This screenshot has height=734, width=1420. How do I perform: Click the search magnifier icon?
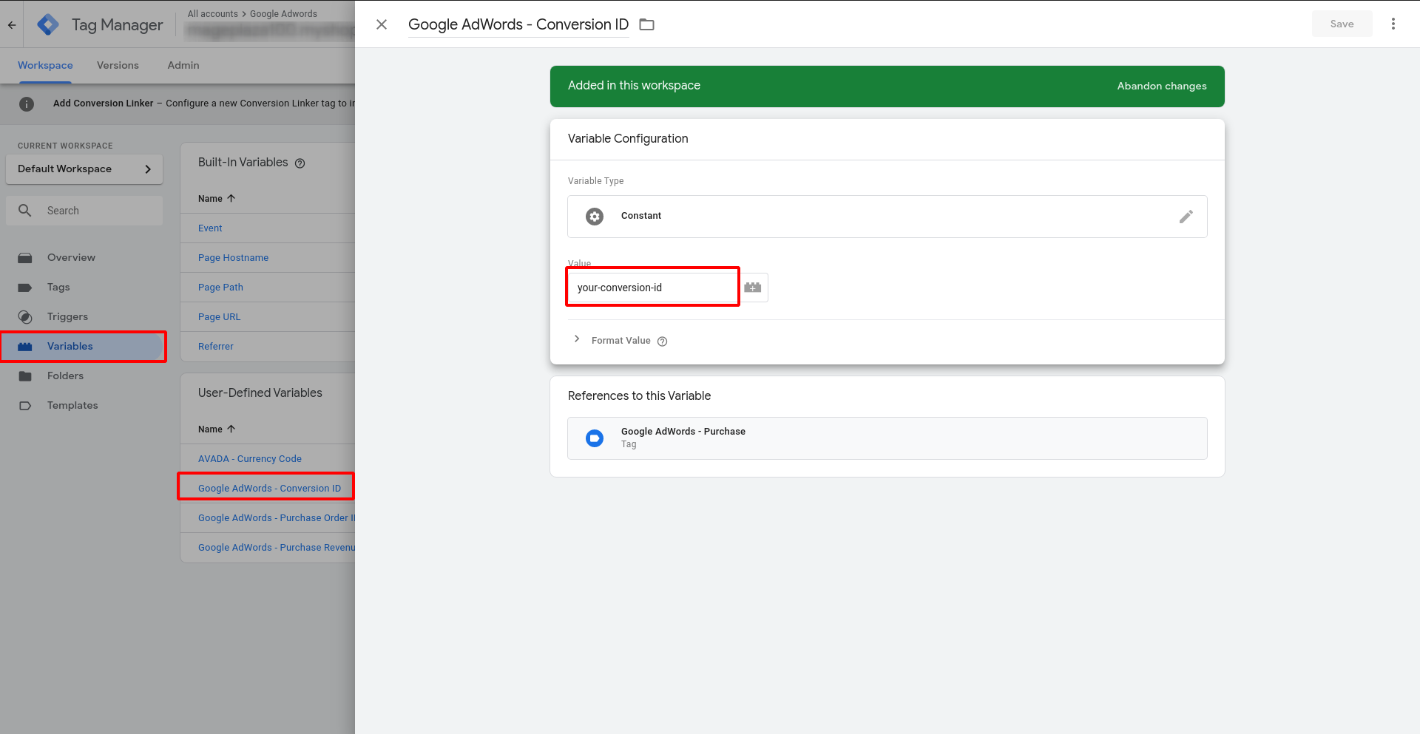tap(25, 211)
